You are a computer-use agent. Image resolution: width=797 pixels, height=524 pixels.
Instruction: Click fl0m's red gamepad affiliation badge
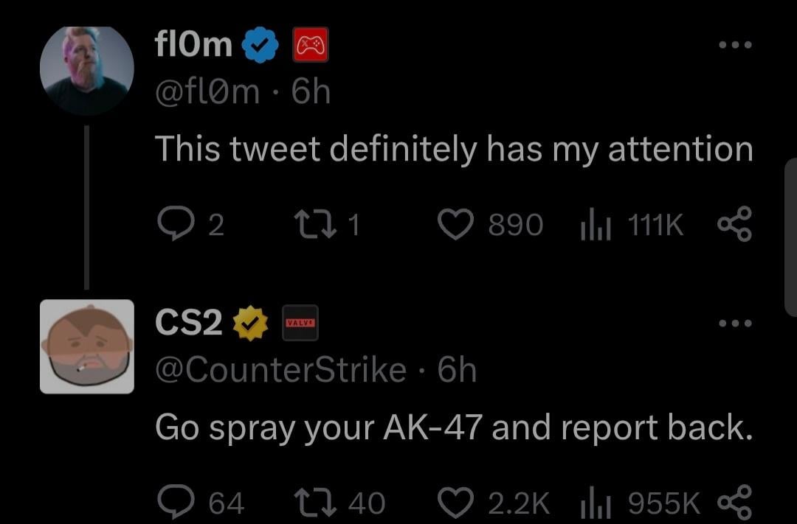pyautogui.click(x=311, y=46)
